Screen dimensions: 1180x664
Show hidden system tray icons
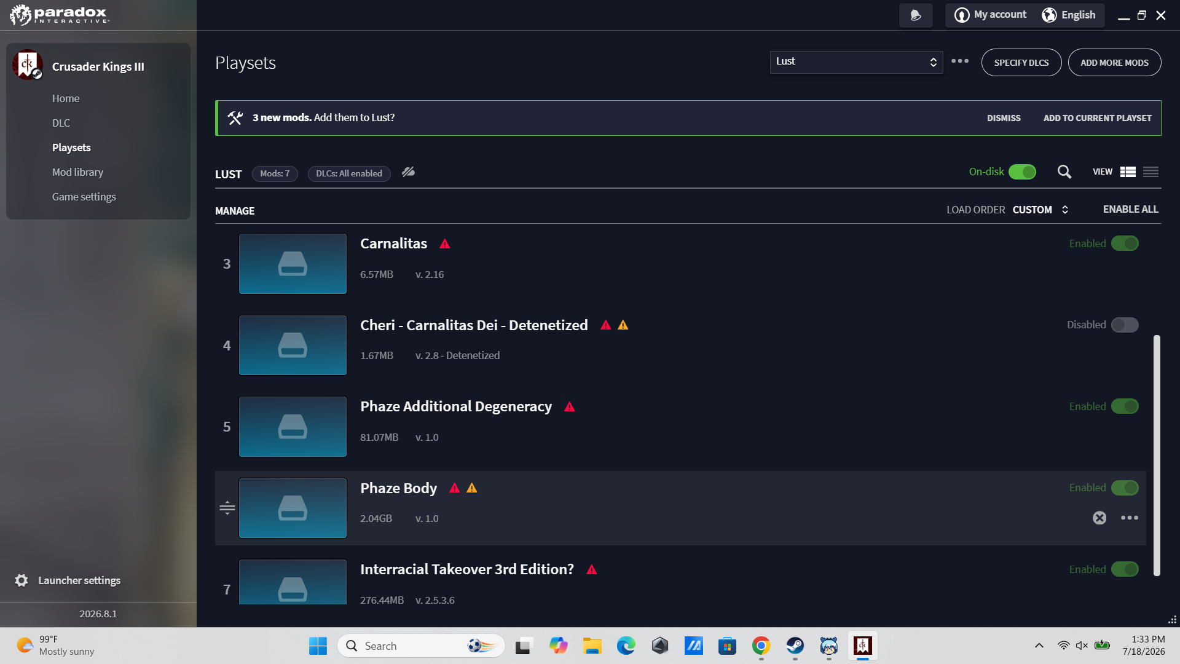(1039, 646)
